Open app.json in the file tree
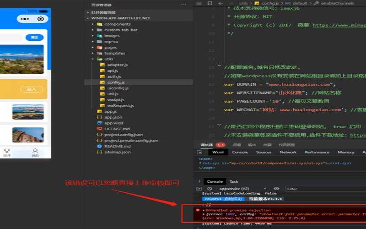 [113, 117]
